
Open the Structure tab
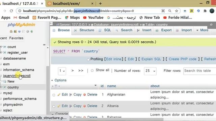tap(84, 30)
